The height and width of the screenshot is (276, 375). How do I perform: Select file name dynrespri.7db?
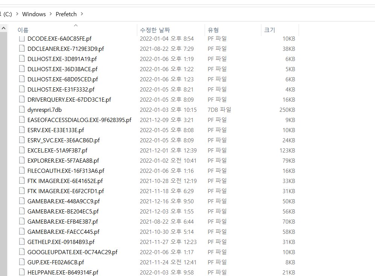(44, 110)
